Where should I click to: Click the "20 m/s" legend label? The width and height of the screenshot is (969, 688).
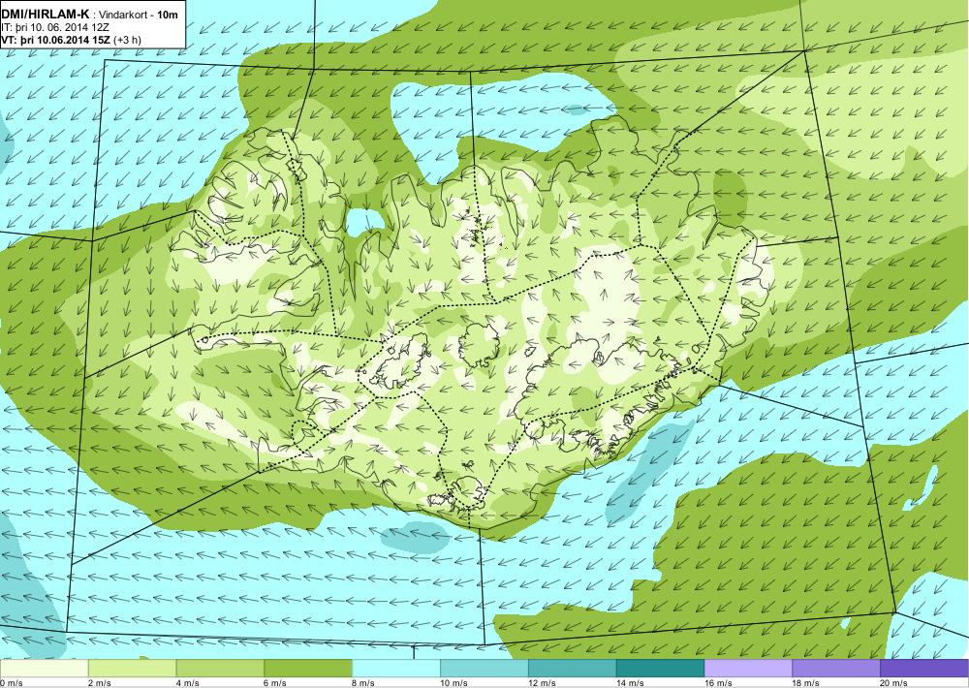pyautogui.click(x=894, y=683)
